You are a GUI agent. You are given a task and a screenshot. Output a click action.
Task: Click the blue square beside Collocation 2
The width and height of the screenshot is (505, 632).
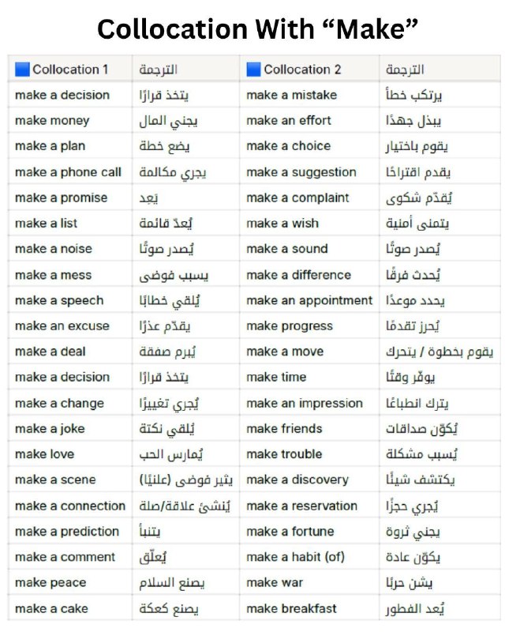pyautogui.click(x=253, y=70)
